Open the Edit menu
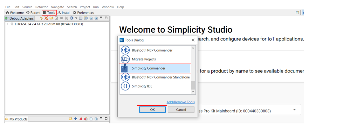The width and height of the screenshot is (350, 130). [16, 7]
